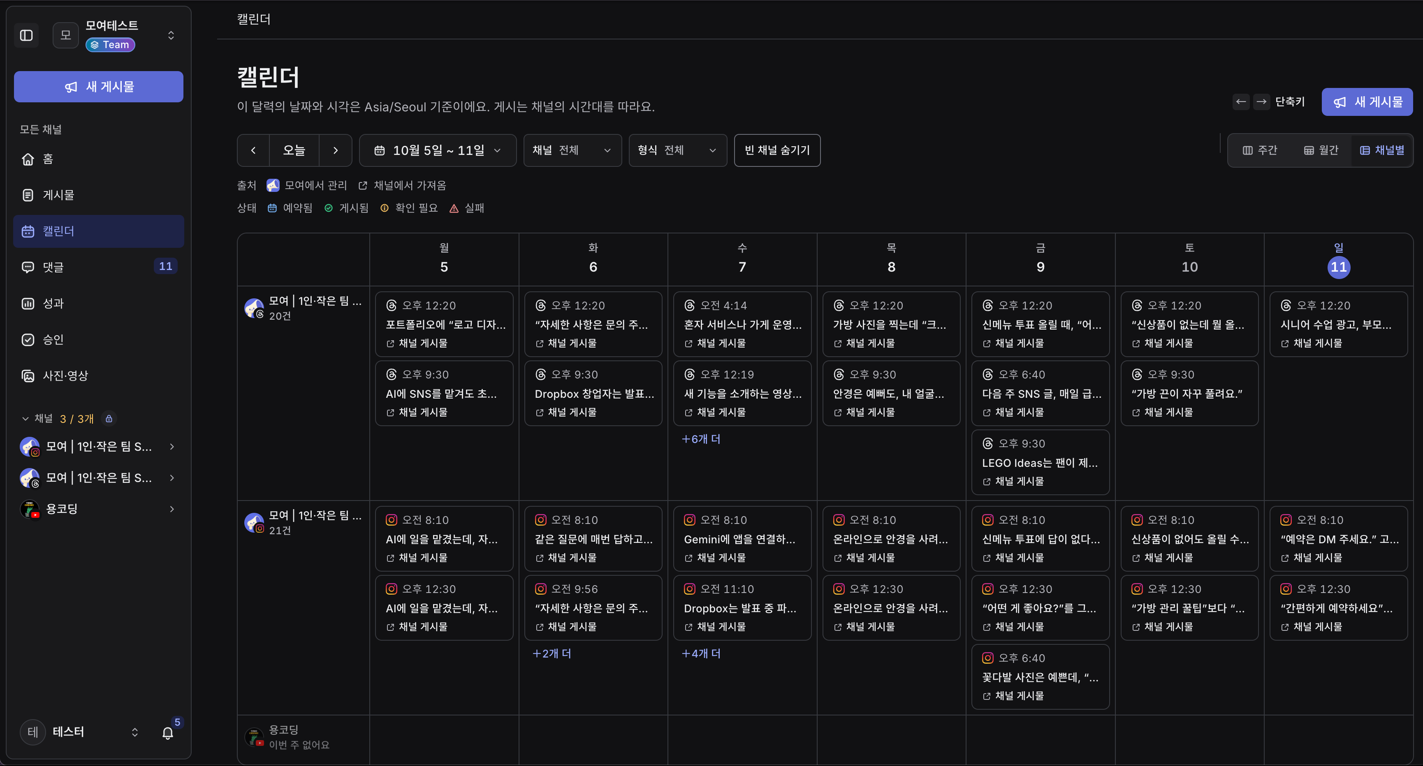Click the 실패 warning legend icon

coord(454,208)
